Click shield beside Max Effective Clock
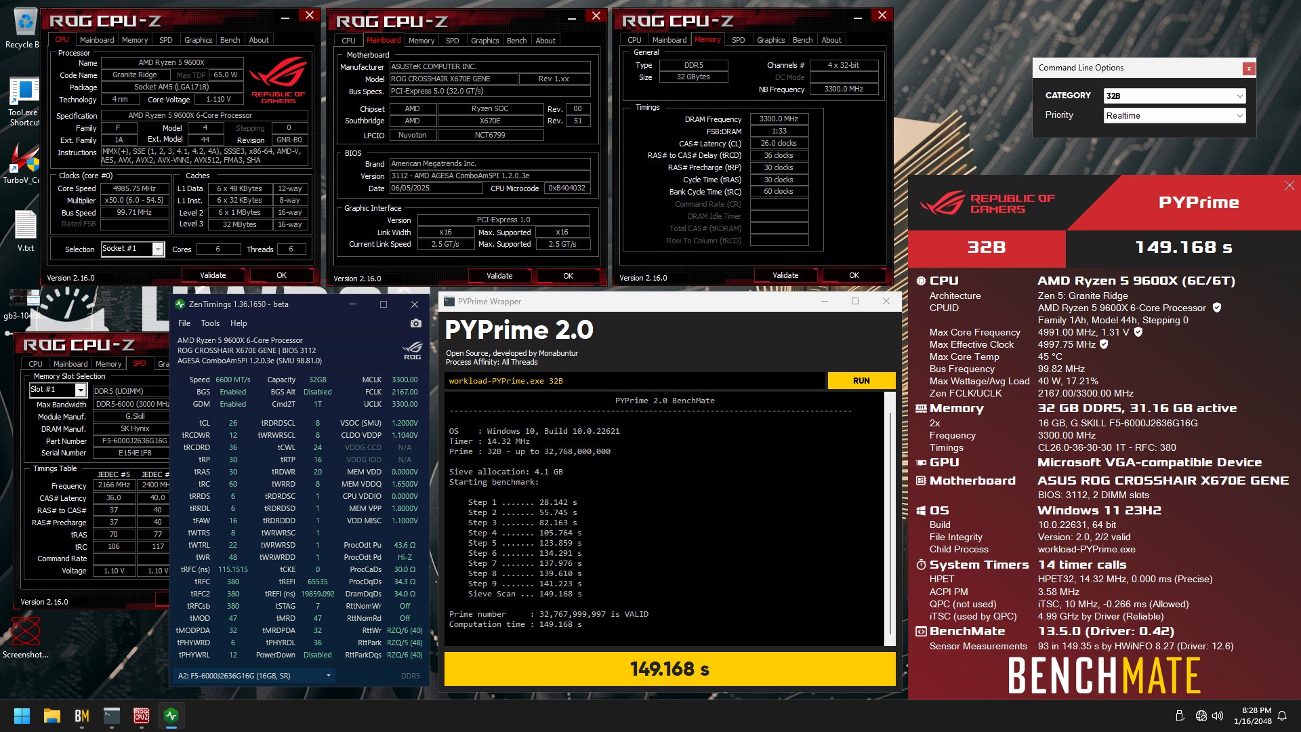This screenshot has height=732, width=1301. [x=1104, y=344]
